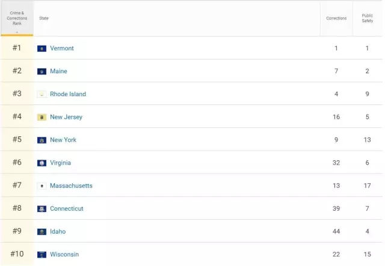Open the Wisconsin state page link
The width and height of the screenshot is (385, 266).
tap(64, 255)
